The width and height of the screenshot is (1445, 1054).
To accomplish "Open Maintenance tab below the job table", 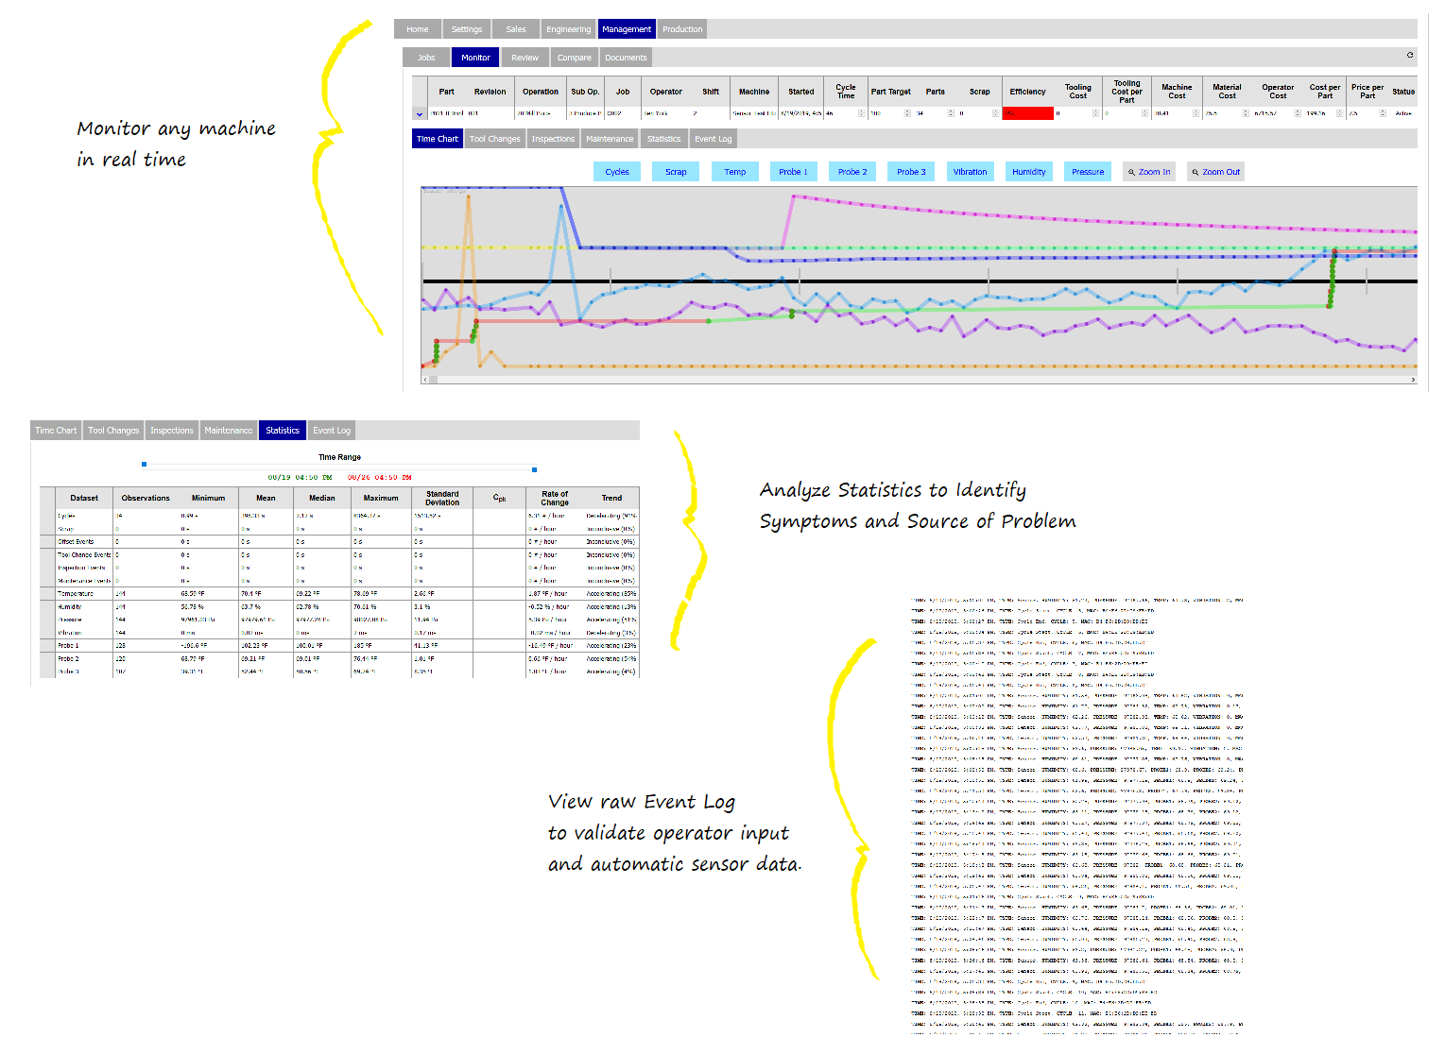I will (610, 139).
